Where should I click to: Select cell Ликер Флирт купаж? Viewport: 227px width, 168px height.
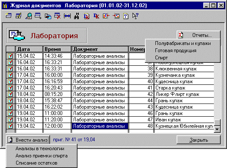[x=184, y=94]
